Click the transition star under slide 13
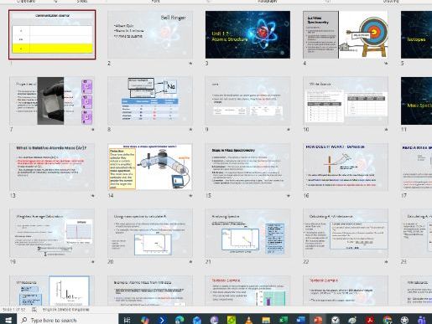This screenshot has width=432, height=324. pyautogui.click(x=93, y=196)
